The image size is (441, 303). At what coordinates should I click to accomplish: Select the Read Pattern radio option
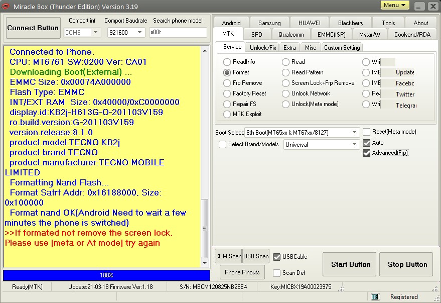point(286,72)
